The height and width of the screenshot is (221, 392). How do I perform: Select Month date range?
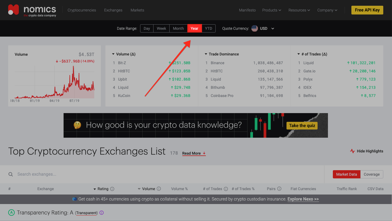tap(178, 28)
